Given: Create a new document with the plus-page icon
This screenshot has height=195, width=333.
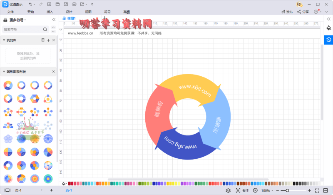Looking at the screenshot, I should coord(49,4).
